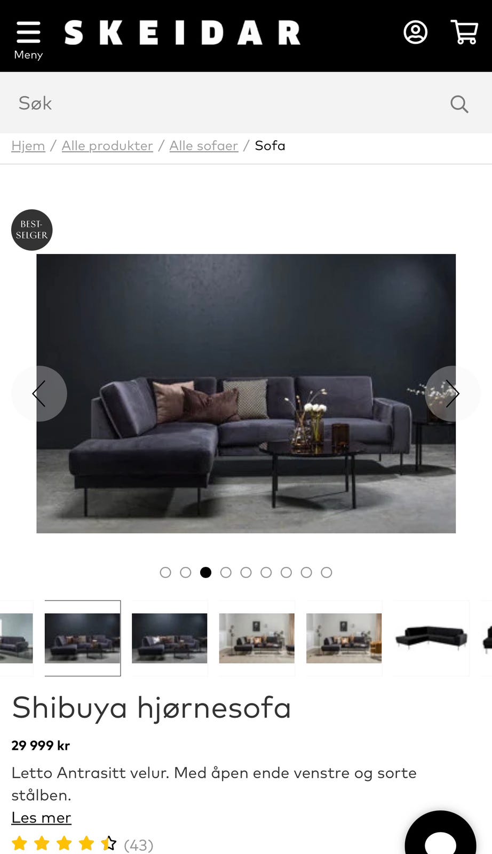
Task: Open Alle sofaer breadcrumb link
Action: [x=204, y=146]
